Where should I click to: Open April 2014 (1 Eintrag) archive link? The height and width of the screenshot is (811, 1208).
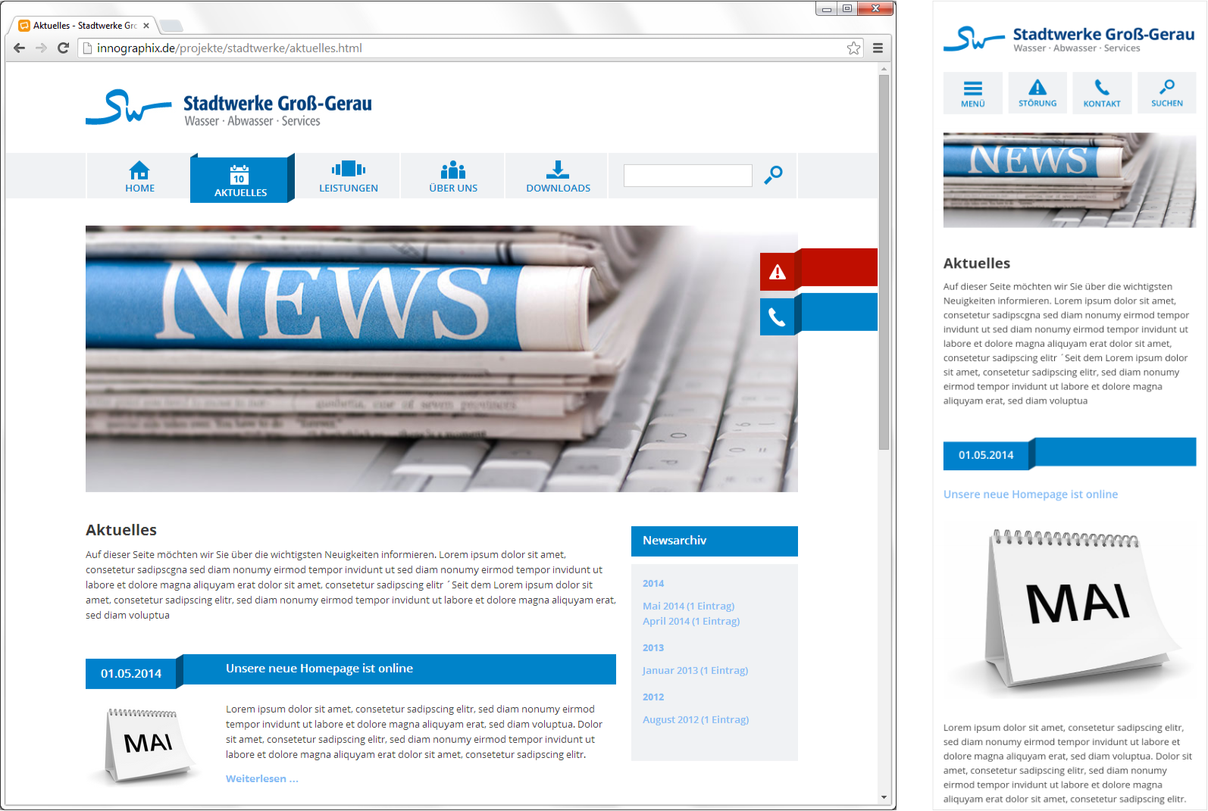tap(691, 621)
